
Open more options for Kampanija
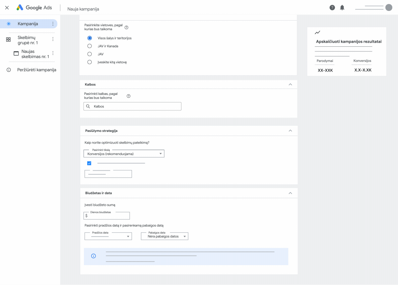pyautogui.click(x=53, y=24)
